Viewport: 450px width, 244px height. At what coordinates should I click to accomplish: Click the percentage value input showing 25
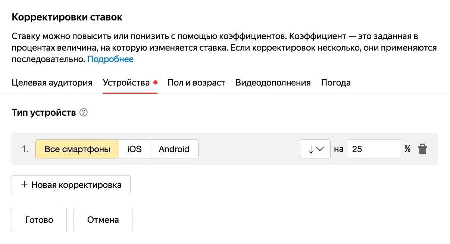[374, 149]
